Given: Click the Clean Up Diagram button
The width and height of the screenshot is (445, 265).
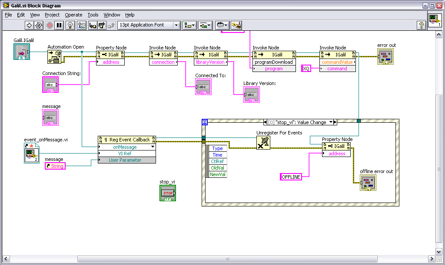Looking at the screenshot, I should coord(236,25).
